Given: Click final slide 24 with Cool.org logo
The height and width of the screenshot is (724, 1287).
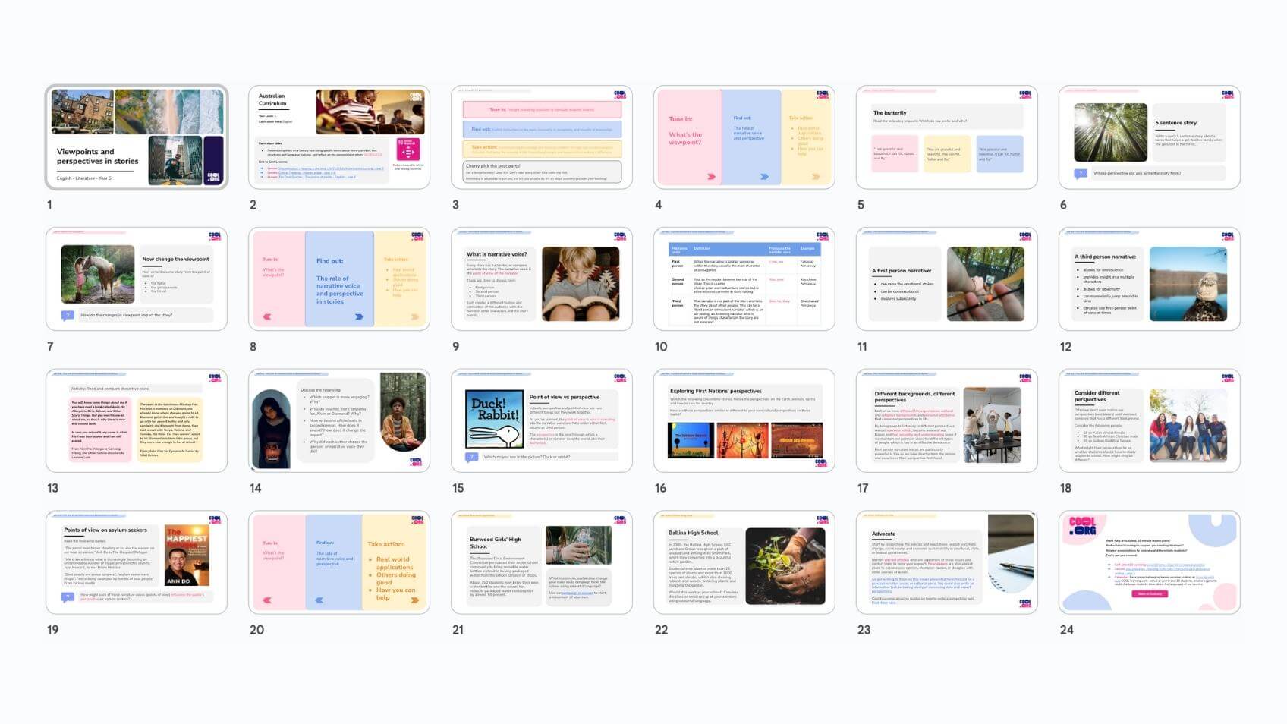Looking at the screenshot, I should (x=1149, y=562).
